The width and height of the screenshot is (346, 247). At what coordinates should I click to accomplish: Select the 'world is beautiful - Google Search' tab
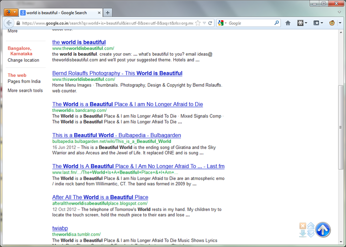click(x=61, y=13)
